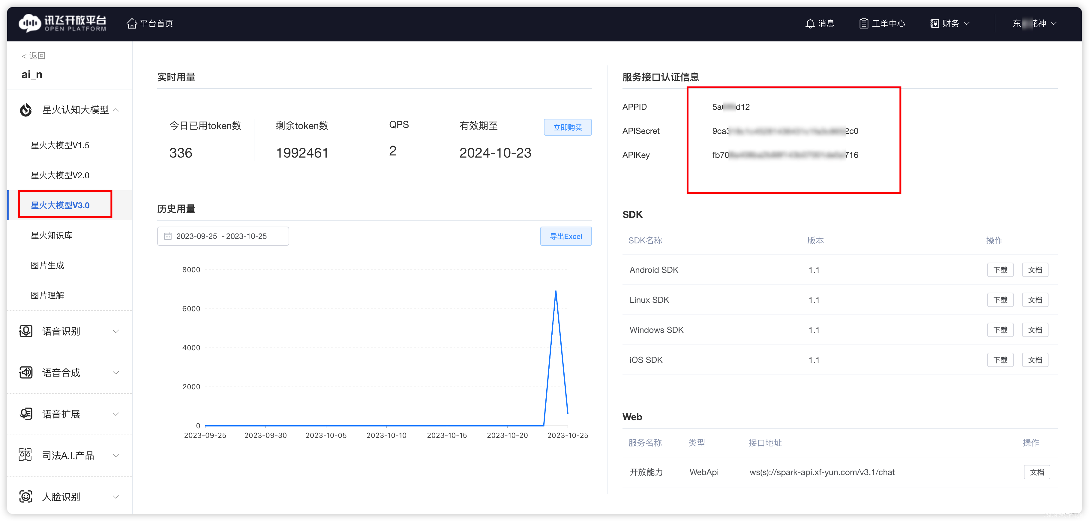Select 星火大模型V2.0 in sidebar
The height and width of the screenshot is (521, 1089).
tap(60, 176)
